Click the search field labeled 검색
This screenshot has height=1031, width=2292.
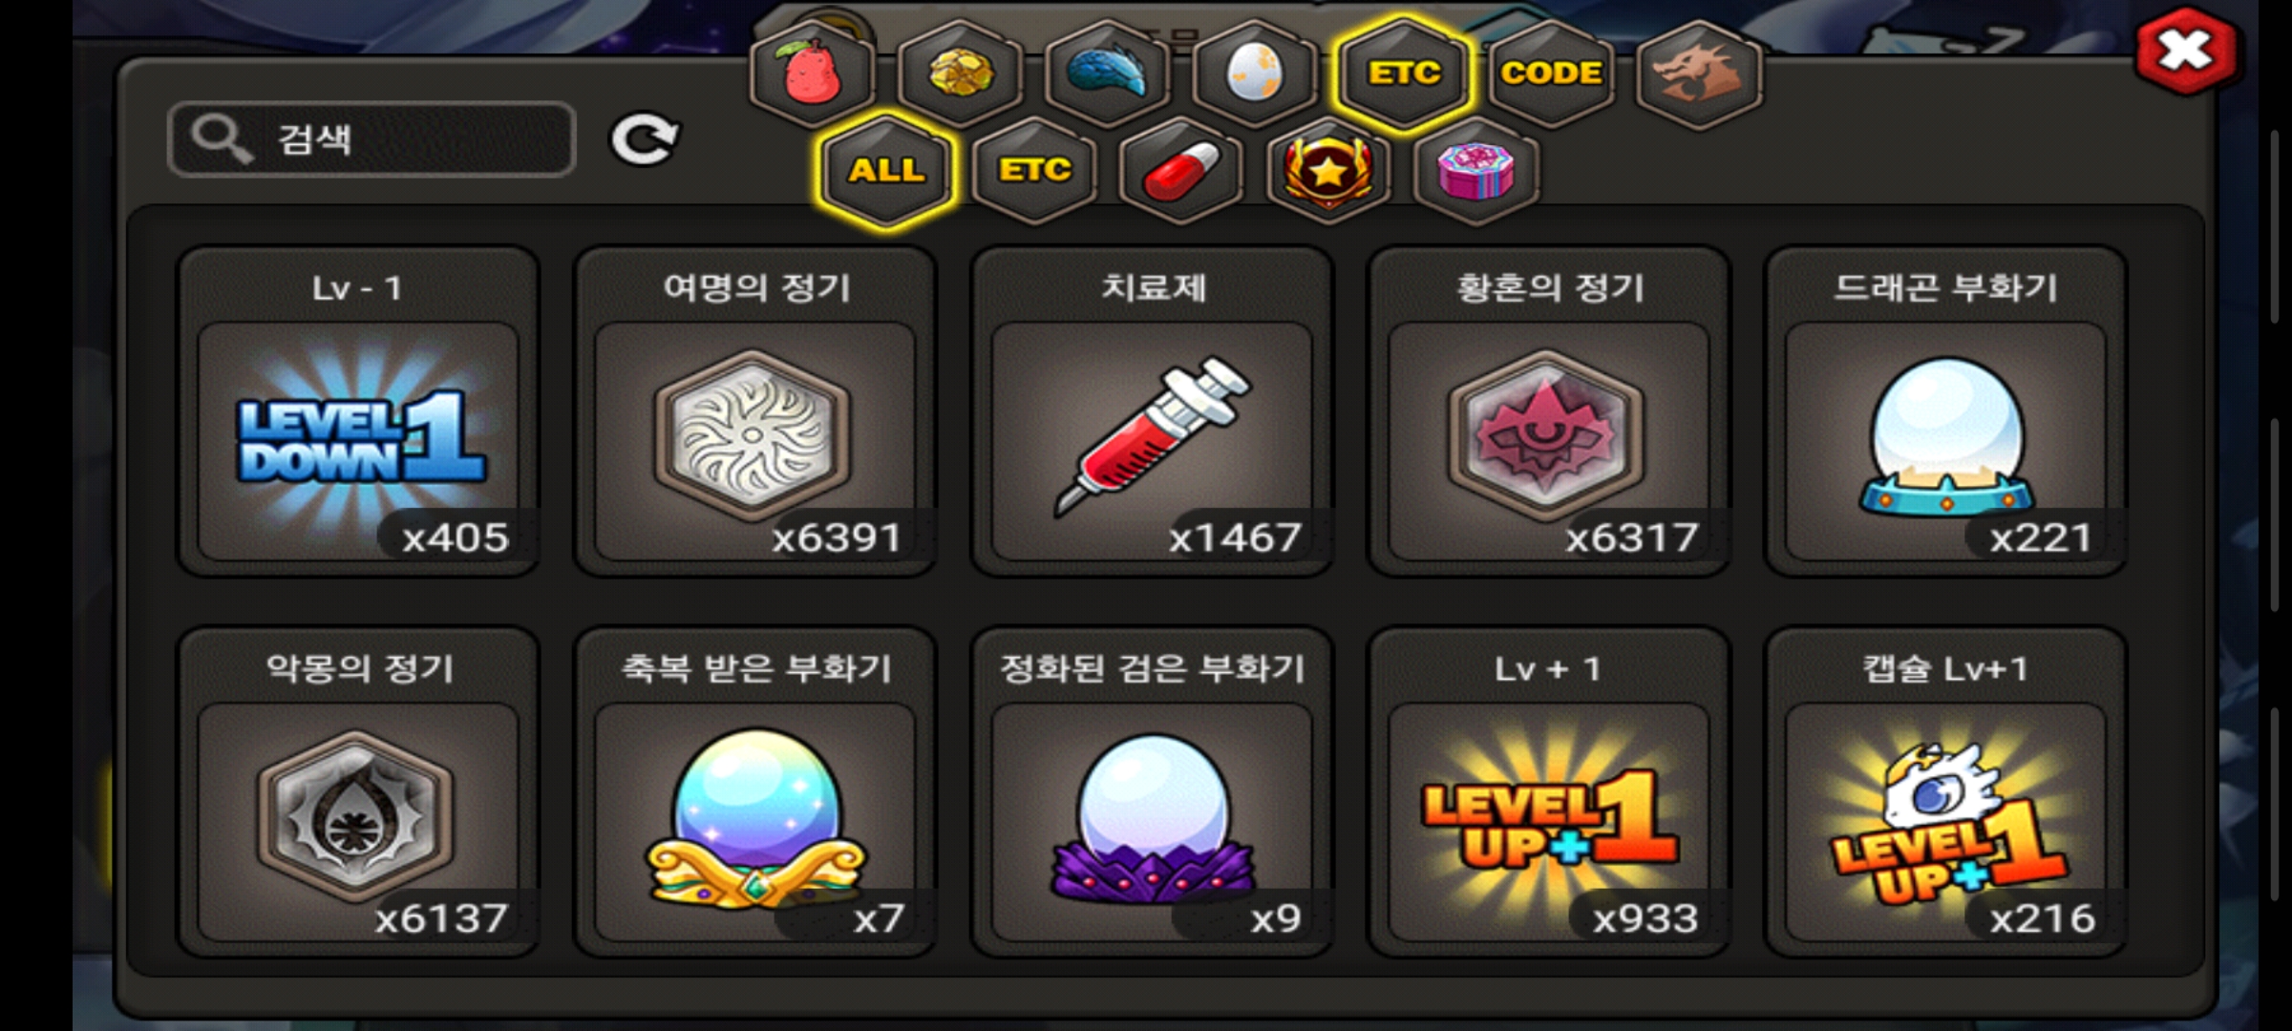coord(371,139)
